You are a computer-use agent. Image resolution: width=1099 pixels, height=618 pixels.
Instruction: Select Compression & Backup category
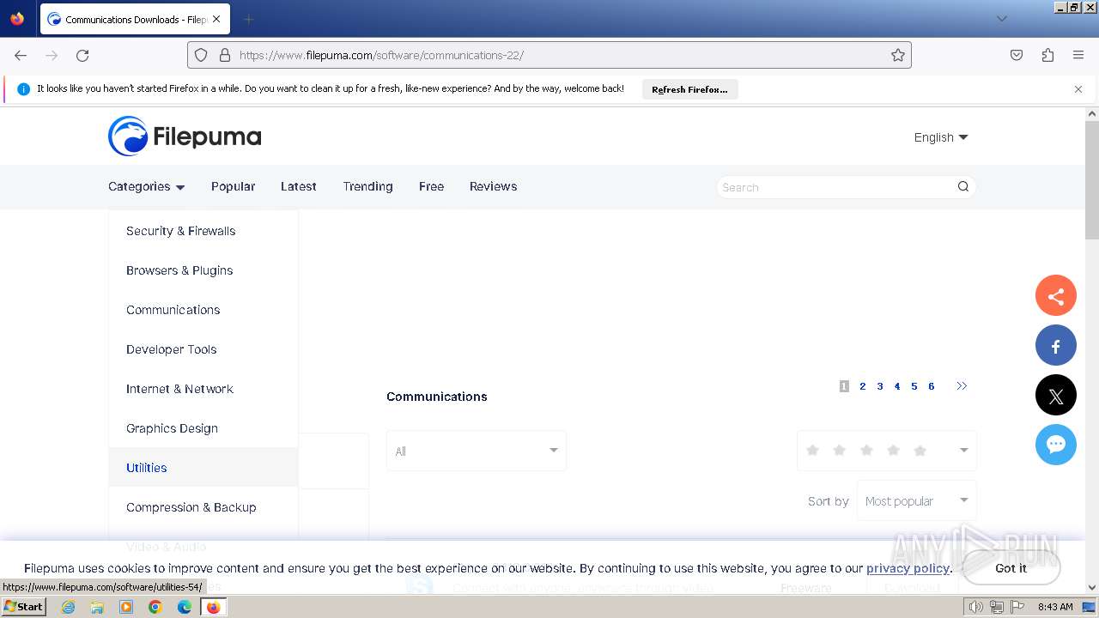(203, 507)
